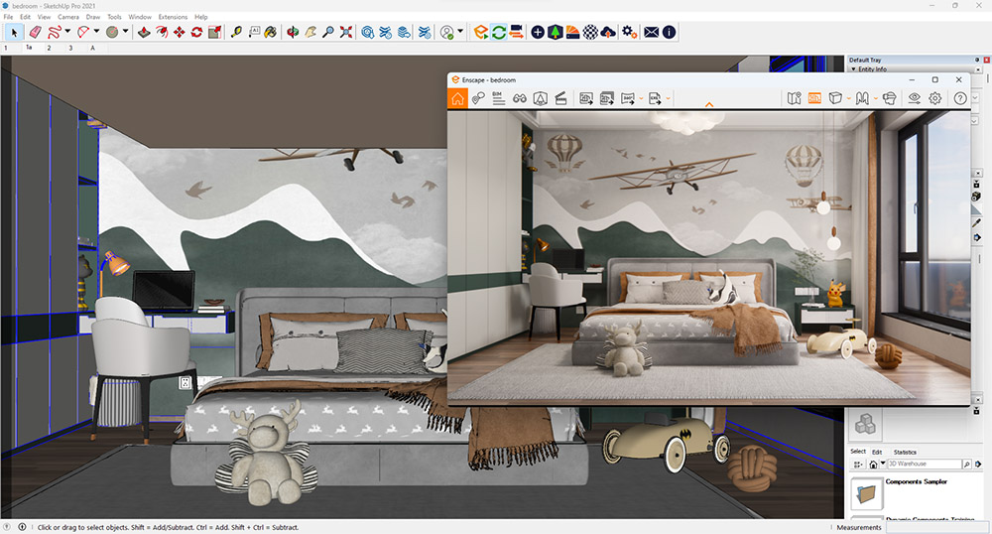Image resolution: width=992 pixels, height=534 pixels.
Task: Open Components Sampler collection thumbnail
Action: point(866,494)
